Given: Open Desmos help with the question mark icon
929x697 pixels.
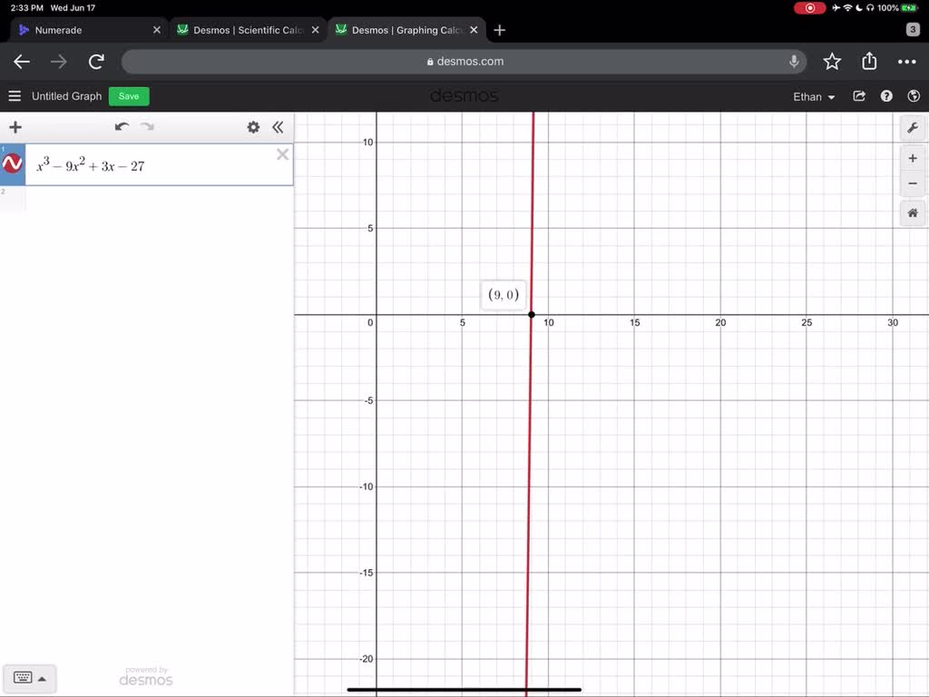Looking at the screenshot, I should tap(886, 95).
